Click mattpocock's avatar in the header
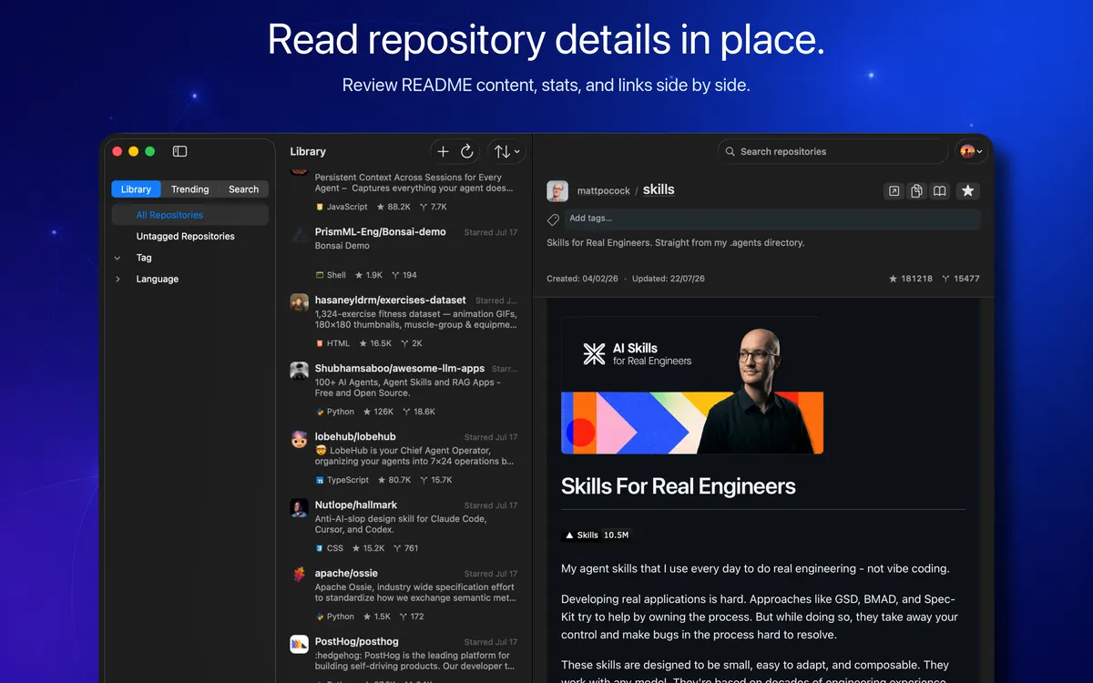1093x683 pixels. pyautogui.click(x=557, y=190)
